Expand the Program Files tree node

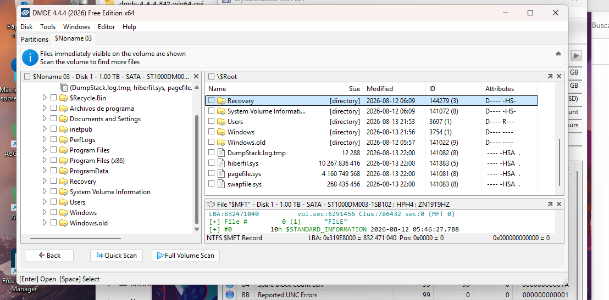coord(45,150)
